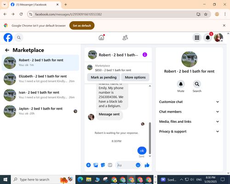Click the address bar URL

[69, 14]
